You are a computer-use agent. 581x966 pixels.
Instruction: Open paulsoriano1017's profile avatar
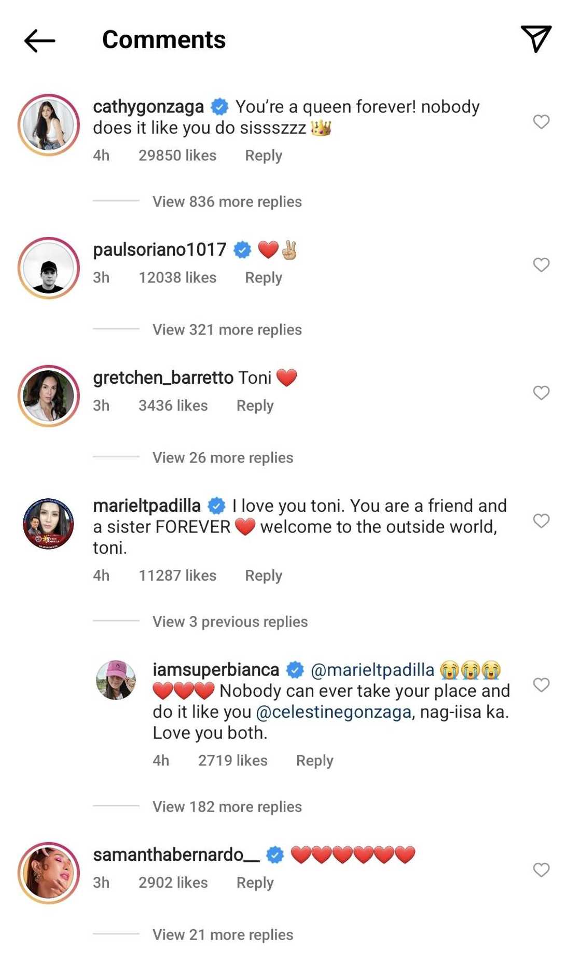pyautogui.click(x=49, y=268)
